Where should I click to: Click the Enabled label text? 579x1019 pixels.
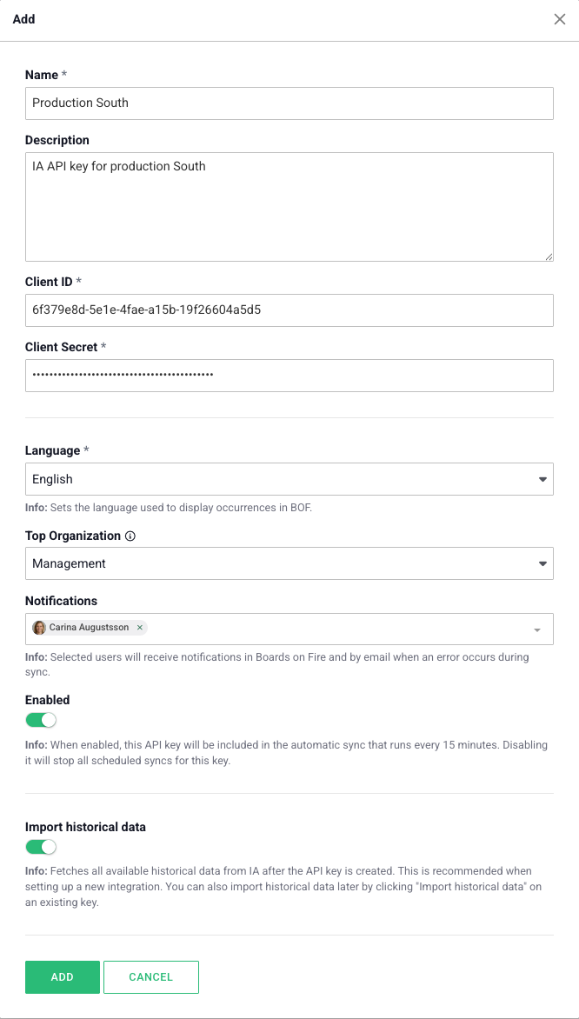pos(47,700)
